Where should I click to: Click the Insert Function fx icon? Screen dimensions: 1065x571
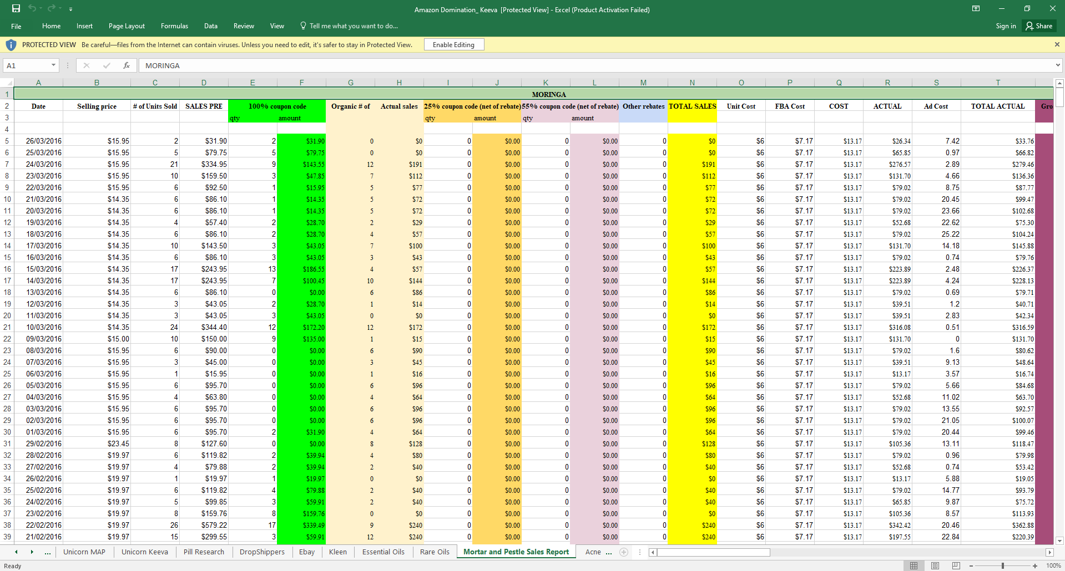point(127,65)
